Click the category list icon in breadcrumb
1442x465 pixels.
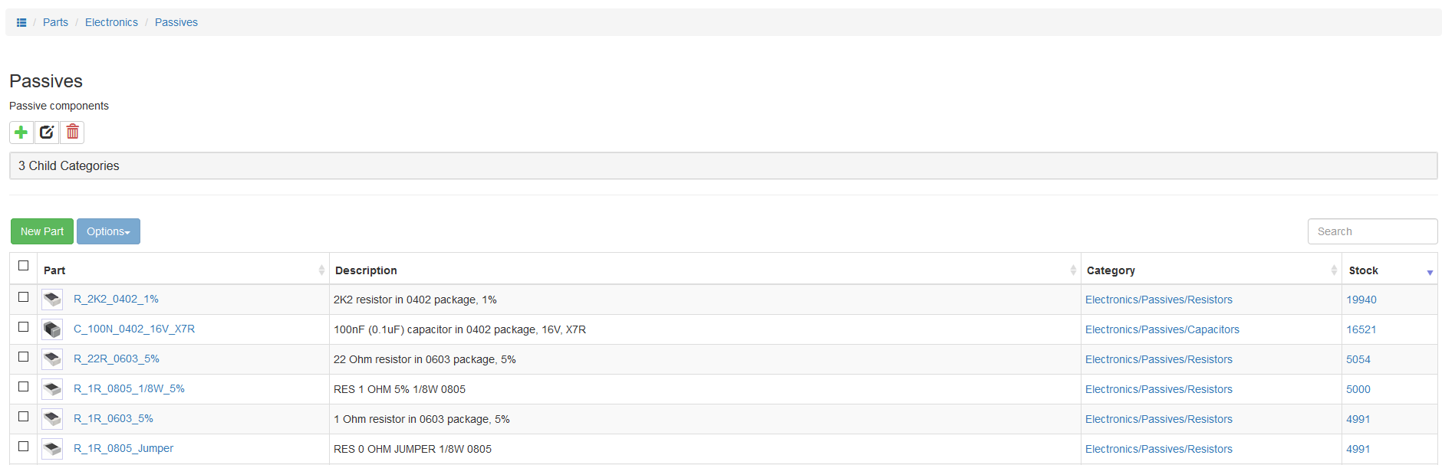point(21,23)
